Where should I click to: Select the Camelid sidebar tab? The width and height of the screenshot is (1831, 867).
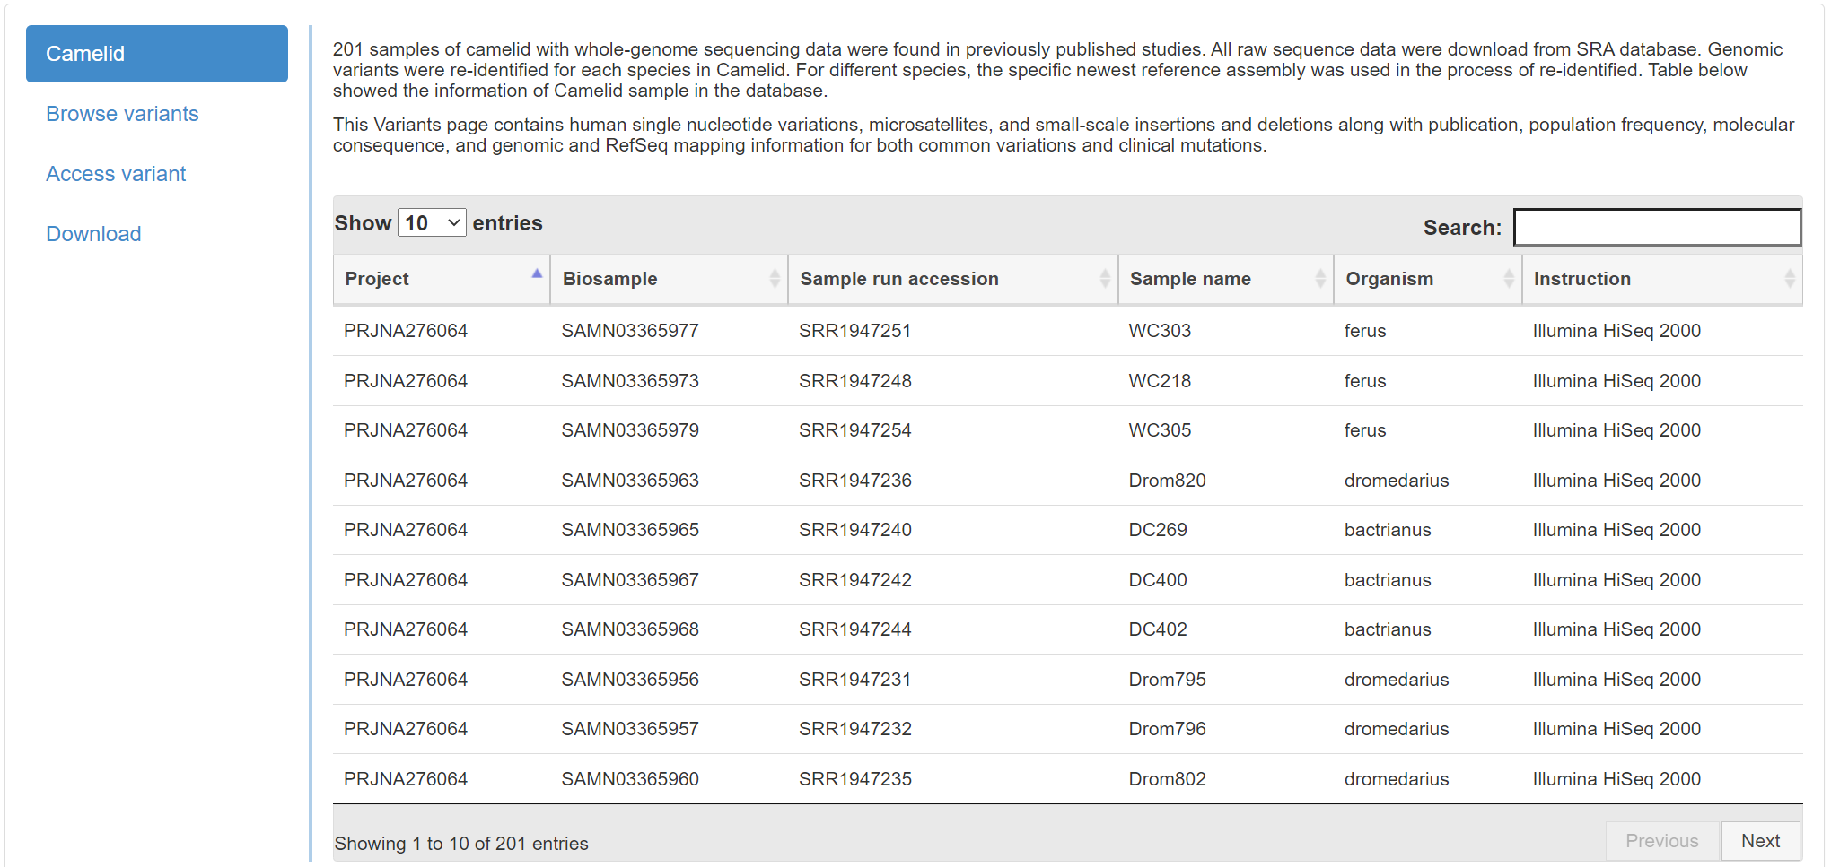[x=157, y=54]
